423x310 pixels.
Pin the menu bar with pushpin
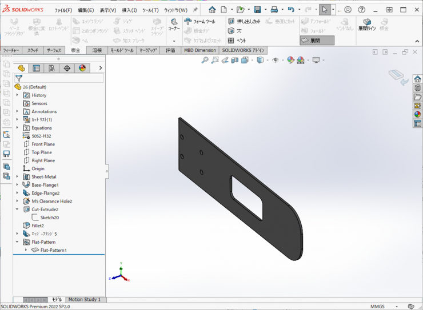pos(195,10)
